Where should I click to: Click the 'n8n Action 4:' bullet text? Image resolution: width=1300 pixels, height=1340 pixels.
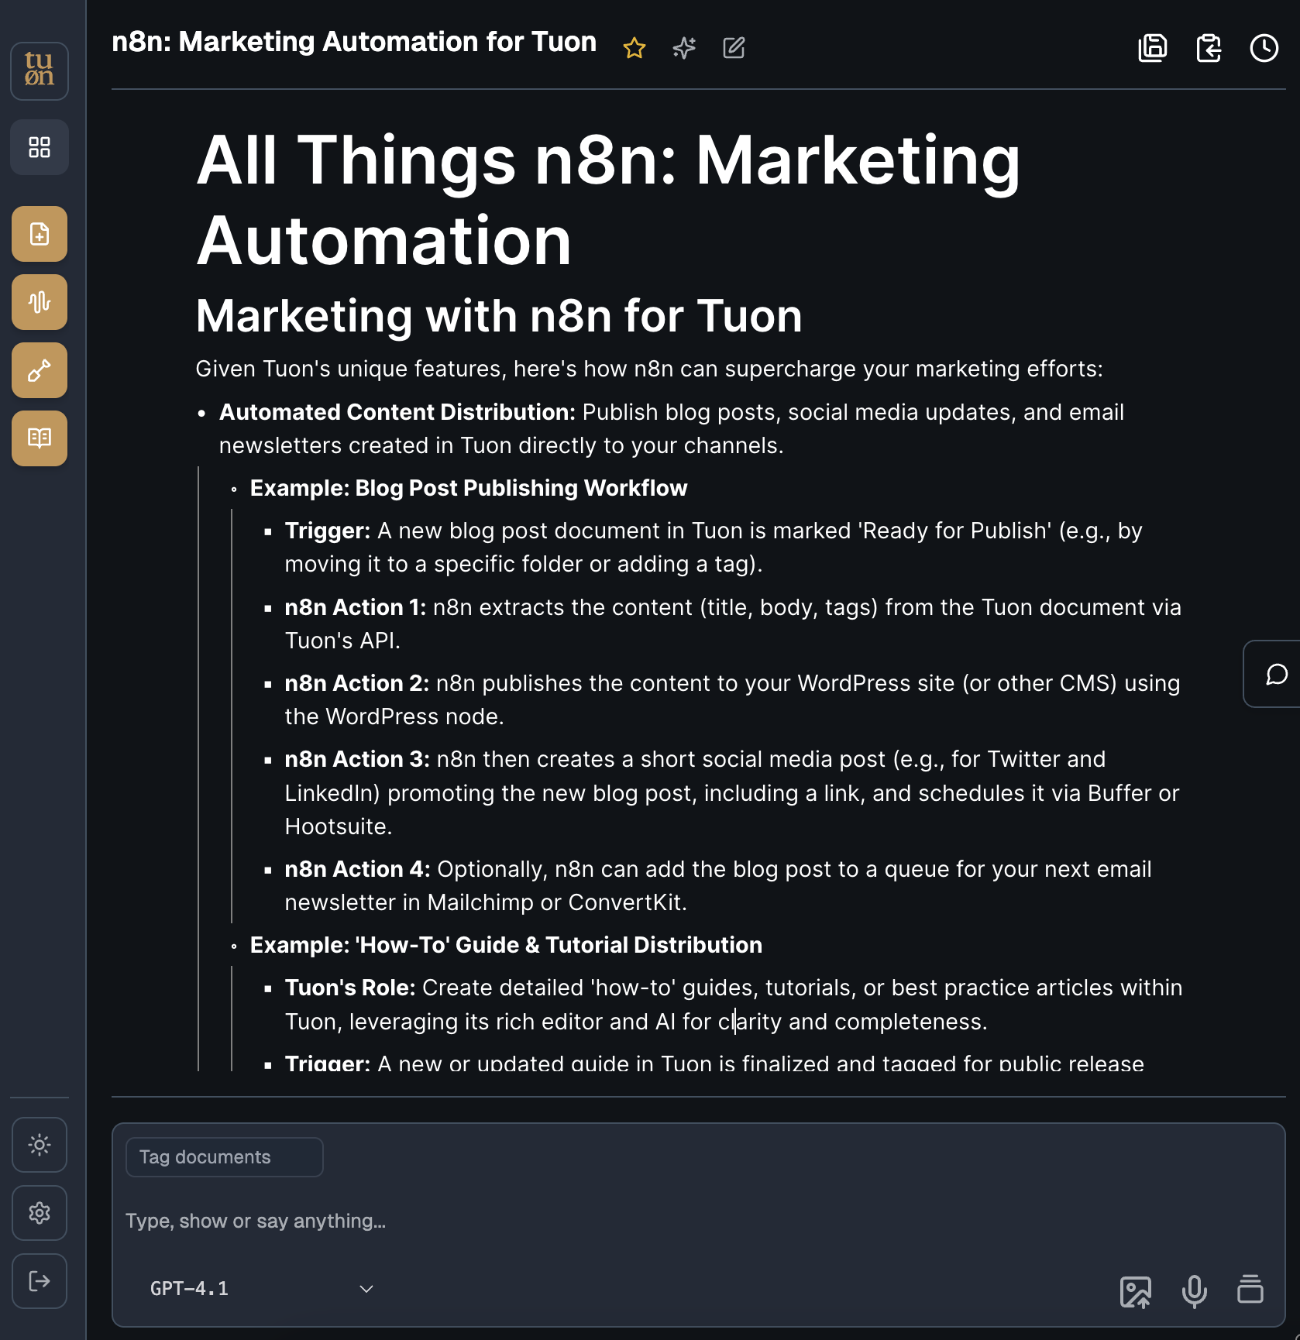pyautogui.click(x=718, y=885)
